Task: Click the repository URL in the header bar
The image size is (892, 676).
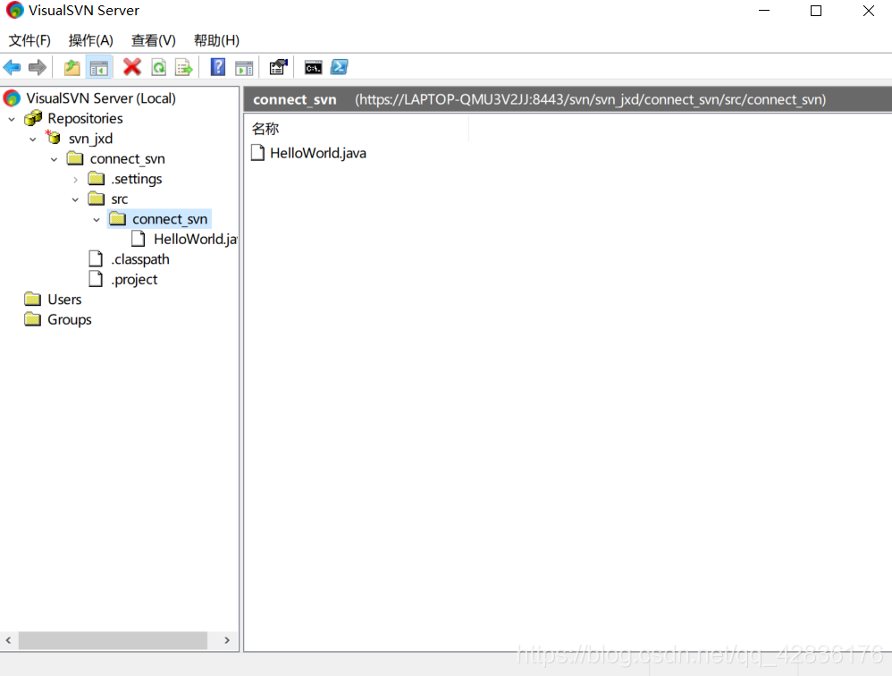Action: 591,99
